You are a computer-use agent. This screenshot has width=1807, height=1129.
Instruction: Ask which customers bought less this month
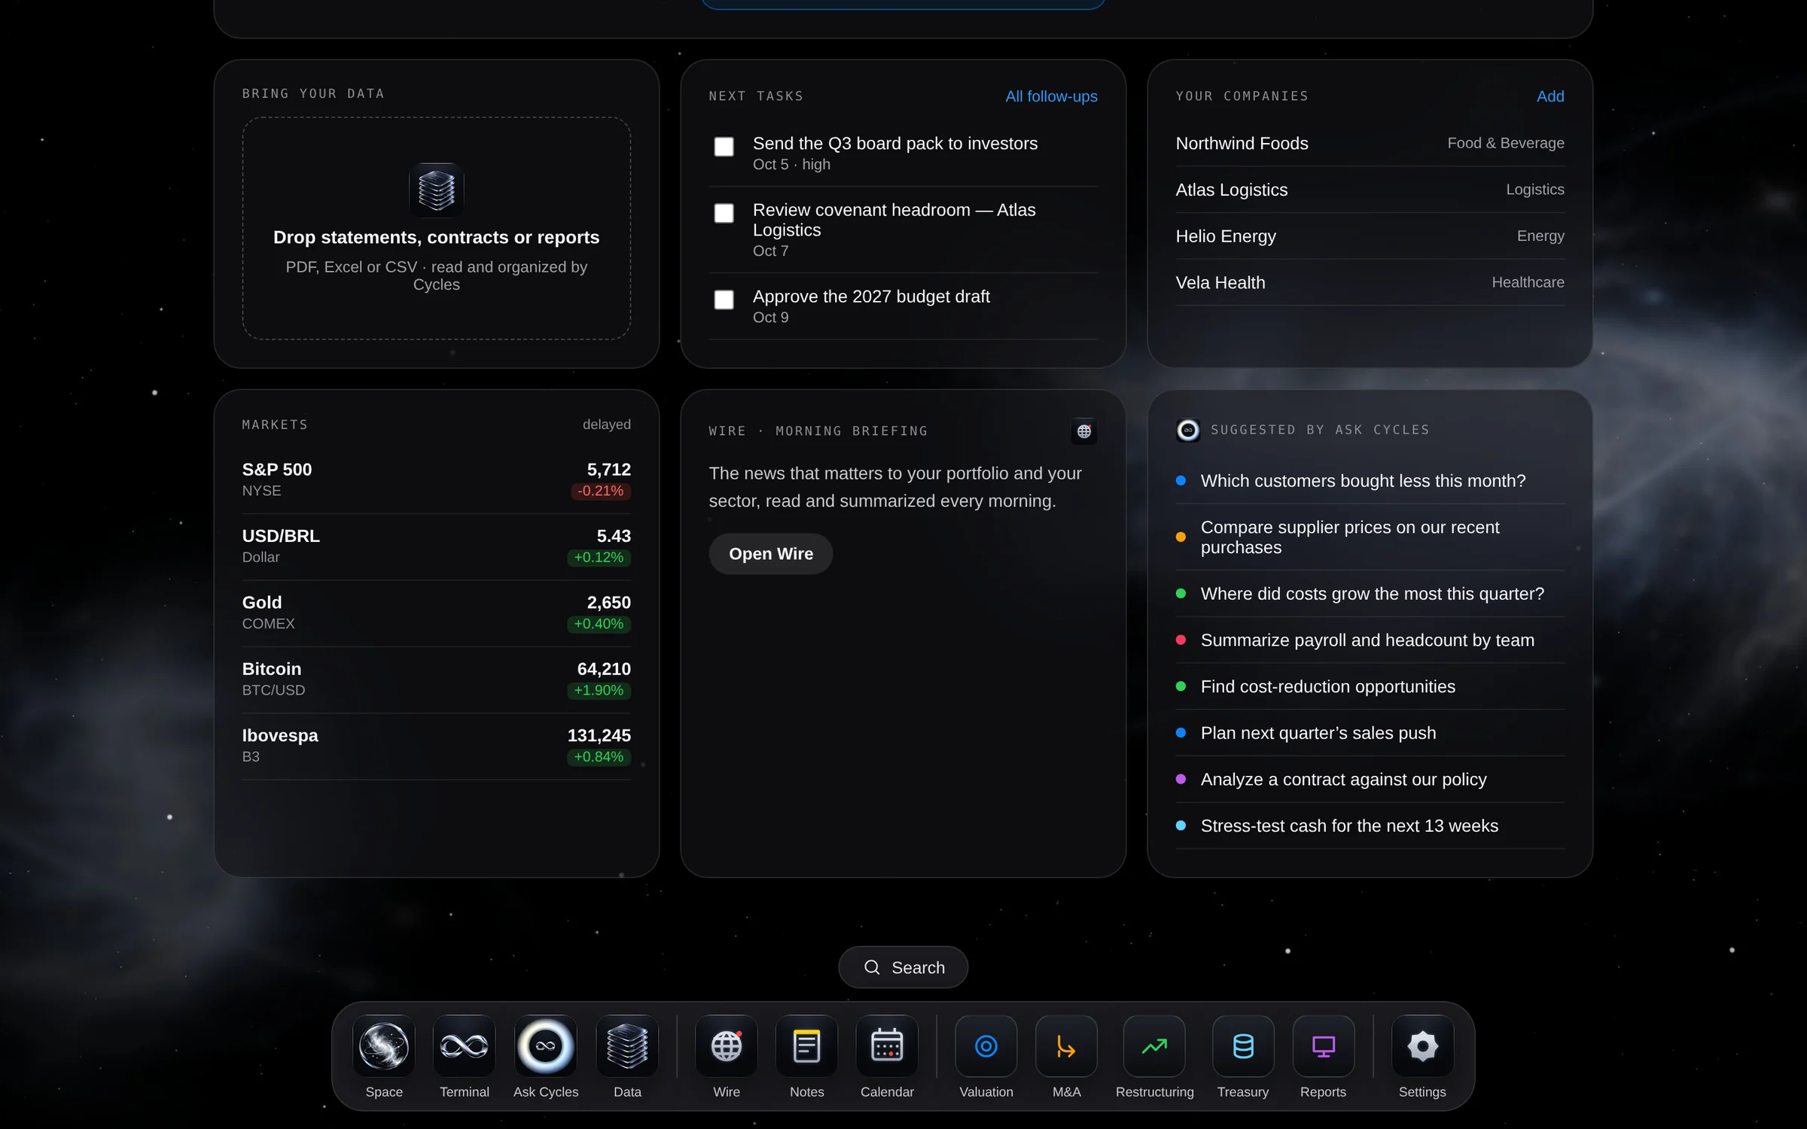click(1370, 481)
